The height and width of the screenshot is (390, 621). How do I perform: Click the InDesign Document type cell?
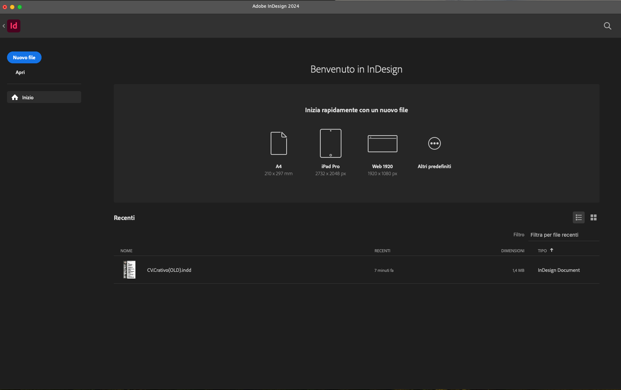559,270
